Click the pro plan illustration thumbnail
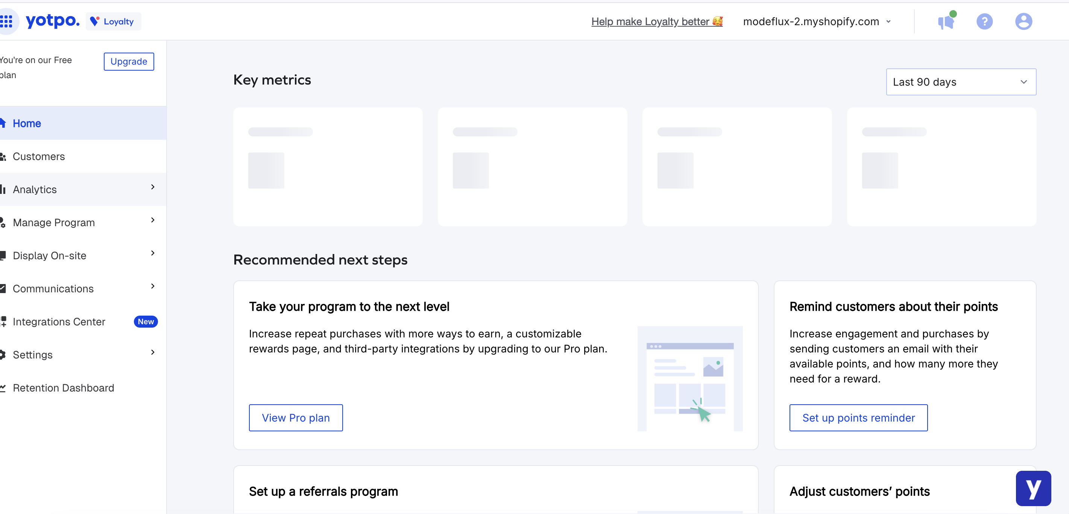This screenshot has height=514, width=1069. pos(690,378)
